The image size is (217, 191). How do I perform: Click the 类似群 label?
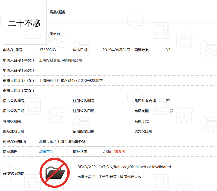pos(55,34)
